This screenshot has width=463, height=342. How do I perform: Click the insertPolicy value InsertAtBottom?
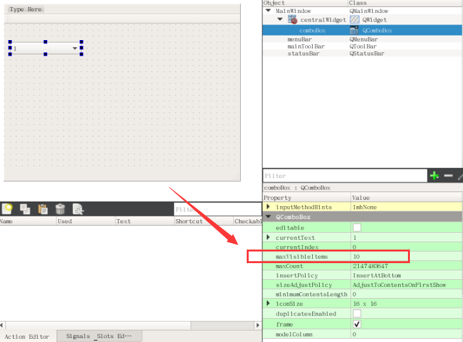tap(377, 275)
